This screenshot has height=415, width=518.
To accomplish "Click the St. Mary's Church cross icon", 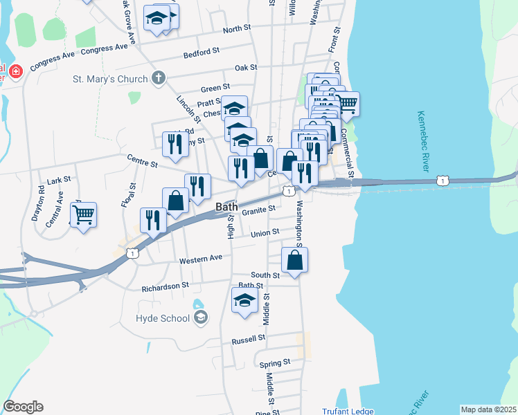I will 159,78.
